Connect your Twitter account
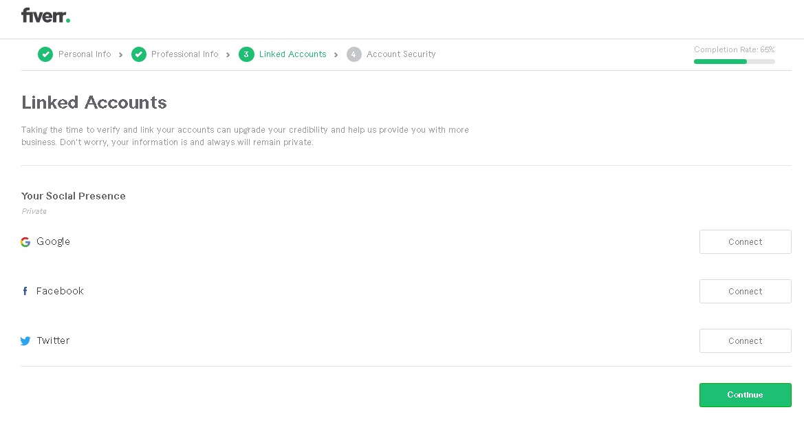804x423 pixels. pos(745,340)
